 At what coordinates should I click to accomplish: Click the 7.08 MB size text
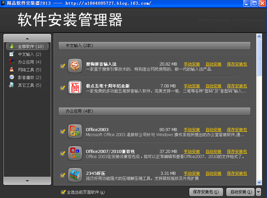pos(168,86)
